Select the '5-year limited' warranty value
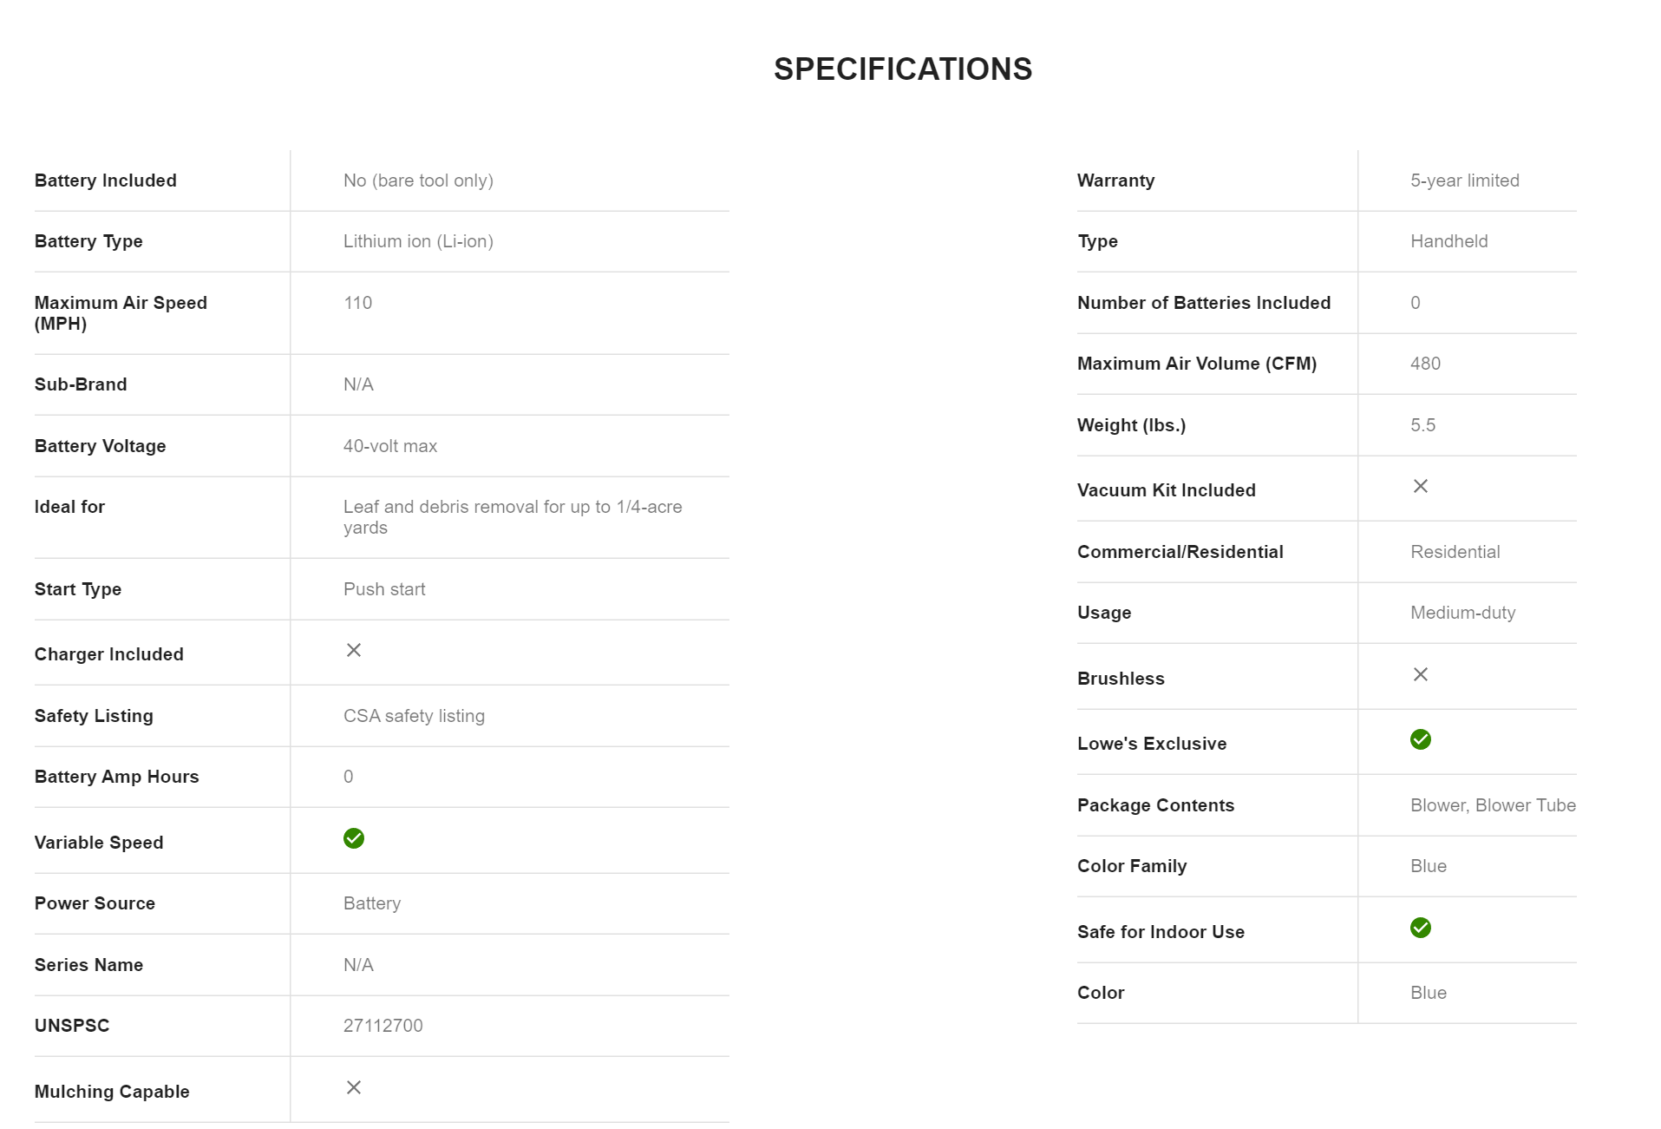The width and height of the screenshot is (1661, 1129). 1465,181
